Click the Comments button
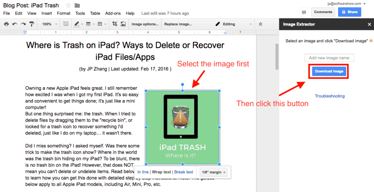The image size is (374, 192). click(x=323, y=12)
